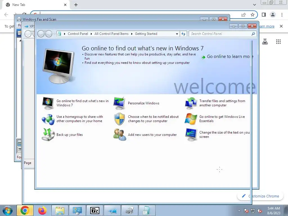
Task: Click the search magnifier in Control Panel
Action: (253, 34)
